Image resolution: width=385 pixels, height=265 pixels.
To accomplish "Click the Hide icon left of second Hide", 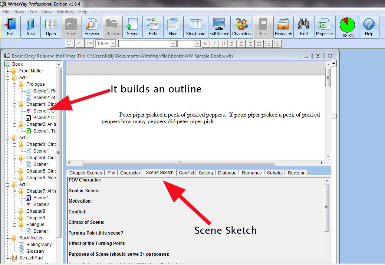I will tap(153, 27).
